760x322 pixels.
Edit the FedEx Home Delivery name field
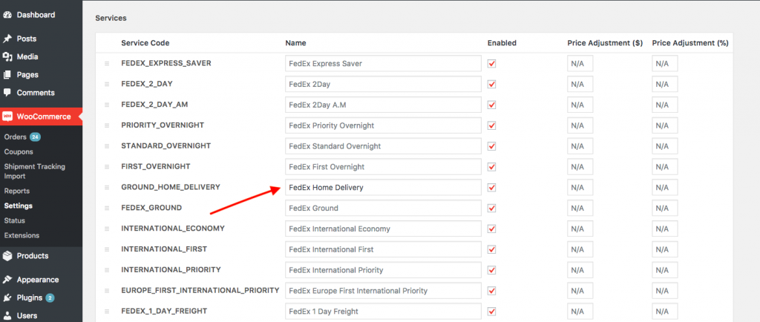tap(384, 188)
